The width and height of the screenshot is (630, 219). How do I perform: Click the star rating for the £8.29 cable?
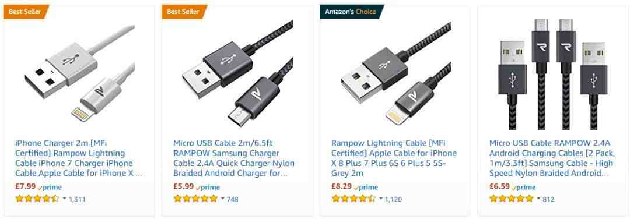(353, 199)
